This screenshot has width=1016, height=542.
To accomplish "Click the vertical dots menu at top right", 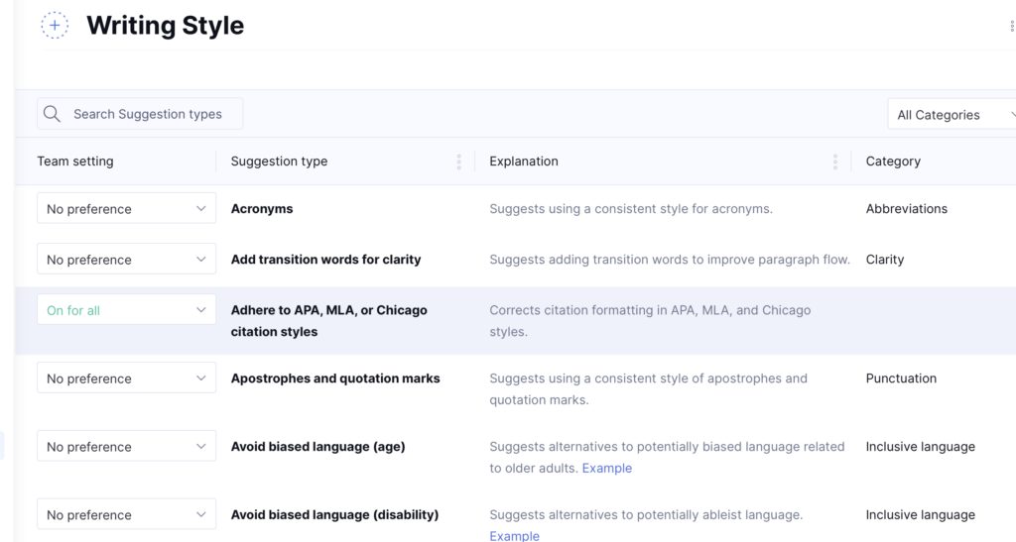I will (1011, 27).
